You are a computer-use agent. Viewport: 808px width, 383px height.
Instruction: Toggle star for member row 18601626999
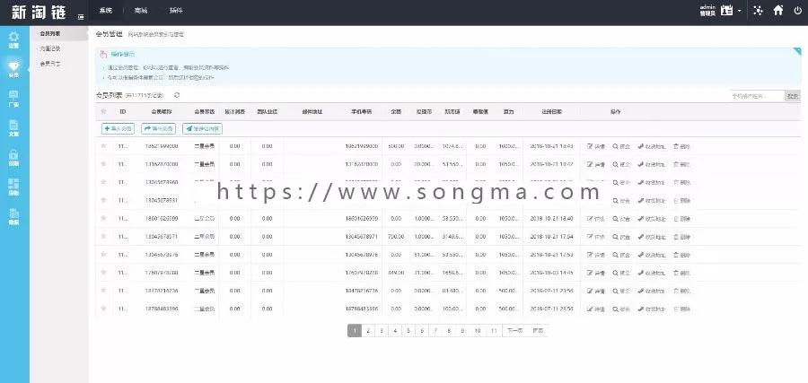pos(103,218)
